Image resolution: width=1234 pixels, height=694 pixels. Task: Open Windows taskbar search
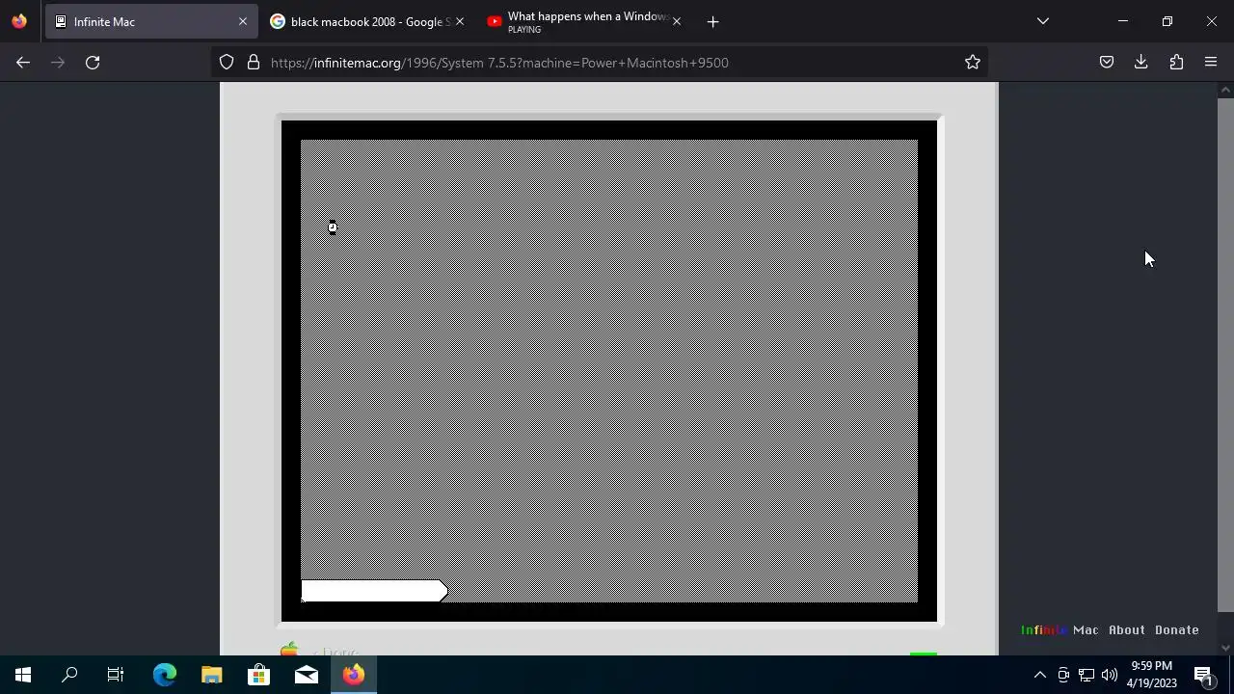[x=69, y=675]
